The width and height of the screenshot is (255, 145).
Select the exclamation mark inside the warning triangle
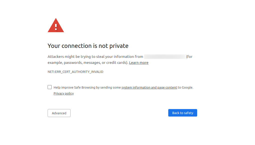[x=56, y=26]
